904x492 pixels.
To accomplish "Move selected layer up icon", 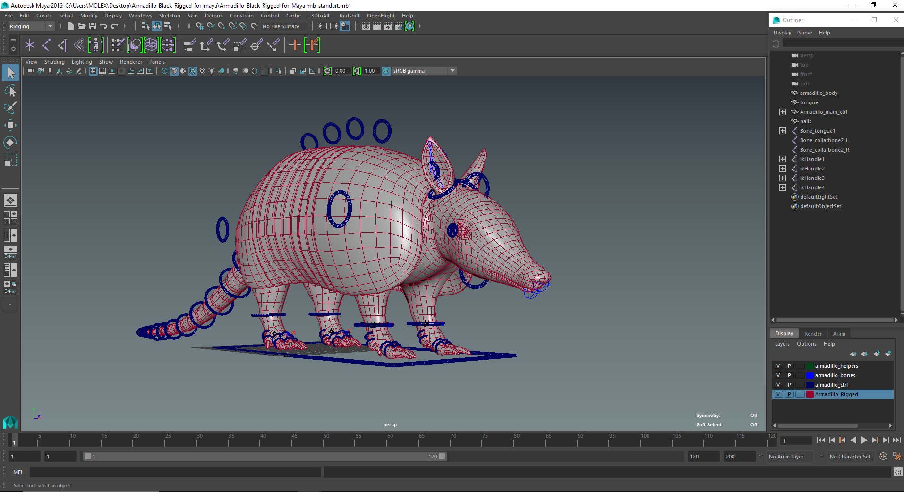I will (x=853, y=354).
